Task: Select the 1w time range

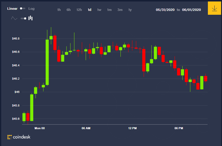Action: point(99,10)
